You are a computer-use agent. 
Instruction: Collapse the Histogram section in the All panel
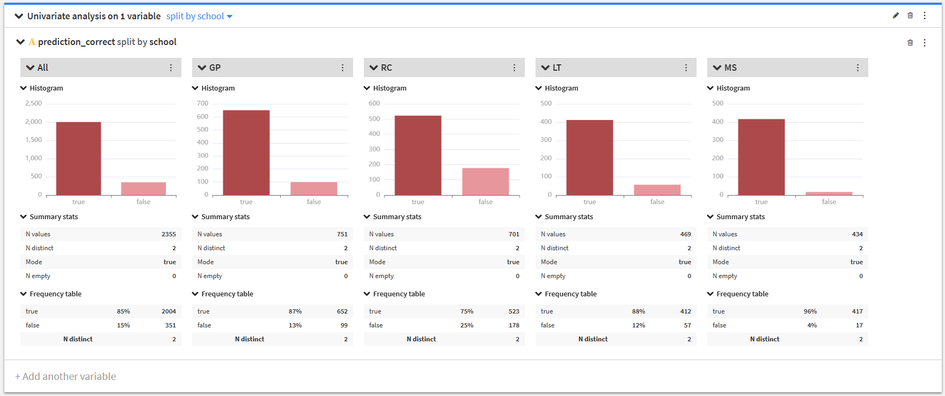click(24, 88)
